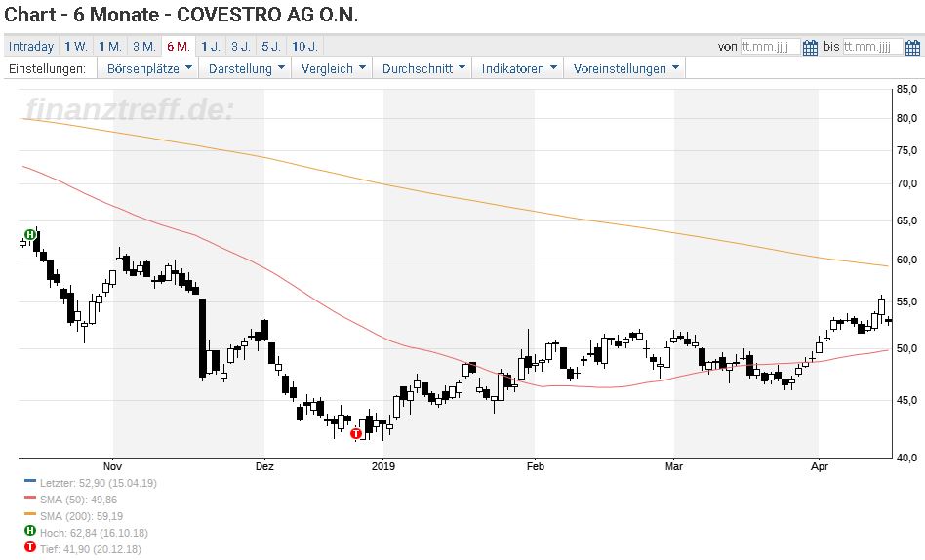Screen dimensions: 925x560
Task: Click the Letzter blue legend color marker
Action: (x=30, y=481)
